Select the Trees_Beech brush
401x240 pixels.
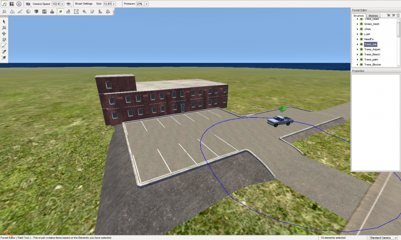point(372,54)
